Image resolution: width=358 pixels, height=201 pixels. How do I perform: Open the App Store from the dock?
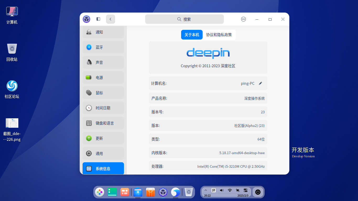(150, 192)
